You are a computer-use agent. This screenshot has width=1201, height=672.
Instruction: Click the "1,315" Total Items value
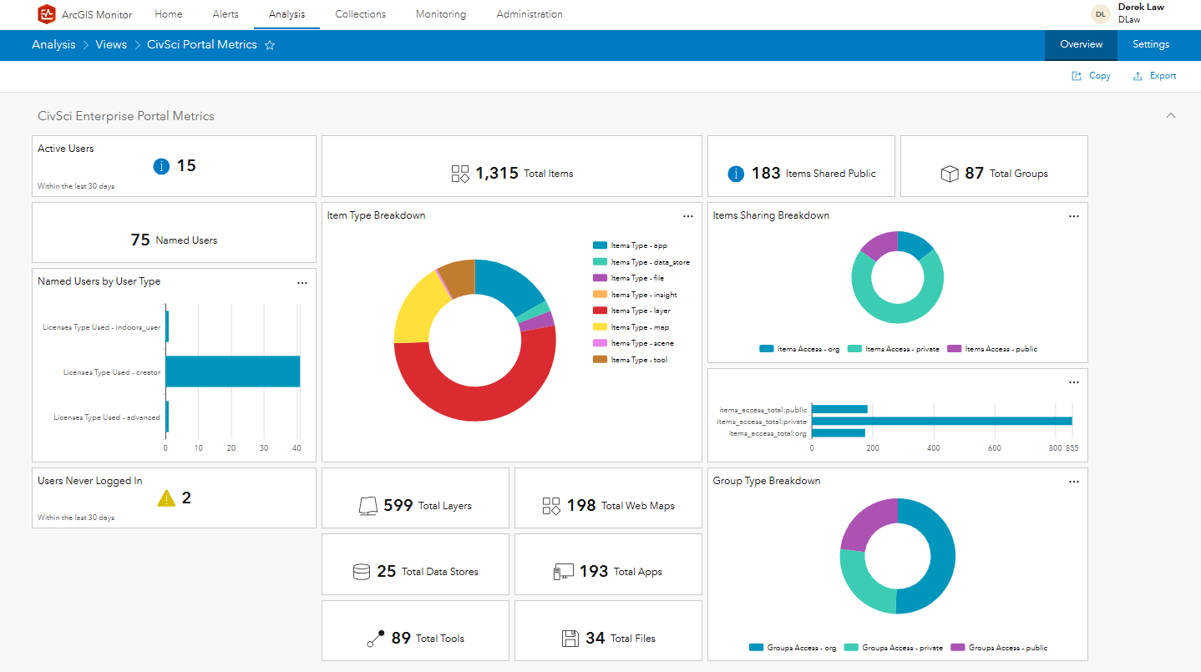[496, 174]
